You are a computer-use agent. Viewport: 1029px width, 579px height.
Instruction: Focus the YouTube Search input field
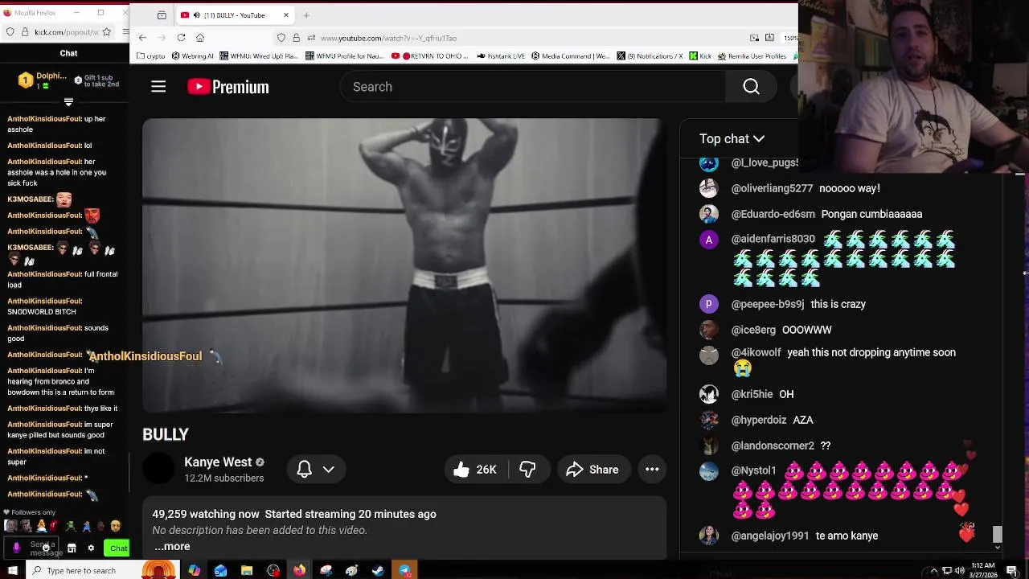(x=534, y=87)
